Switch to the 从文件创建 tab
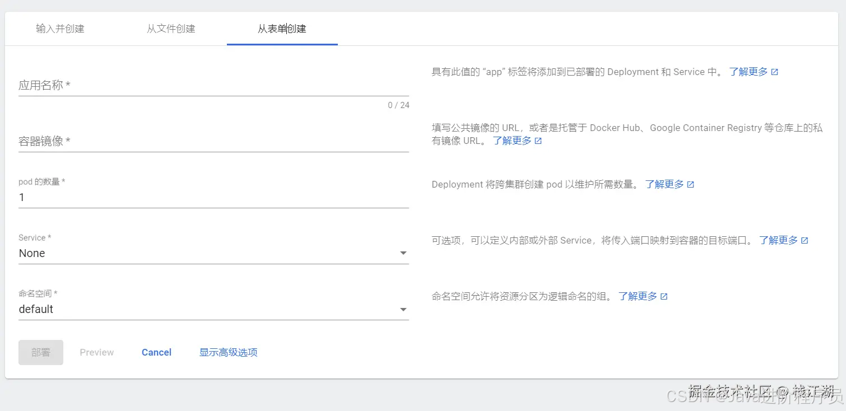The width and height of the screenshot is (846, 411). tap(171, 29)
